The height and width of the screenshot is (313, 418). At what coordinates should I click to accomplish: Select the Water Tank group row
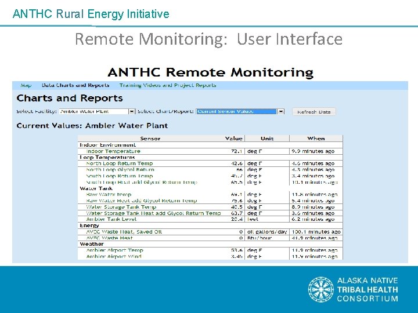point(210,188)
